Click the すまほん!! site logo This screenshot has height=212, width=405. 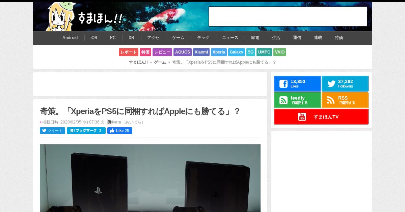[84, 16]
